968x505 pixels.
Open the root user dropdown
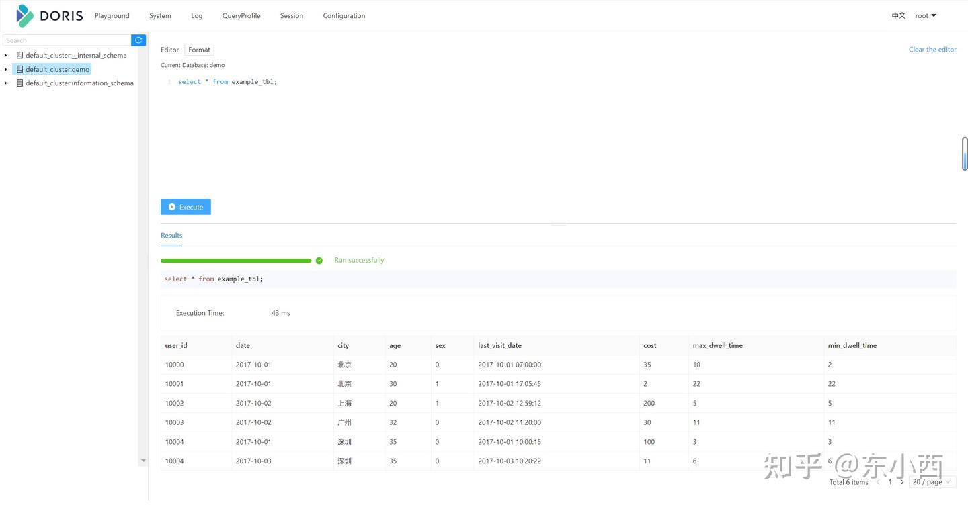coord(926,15)
